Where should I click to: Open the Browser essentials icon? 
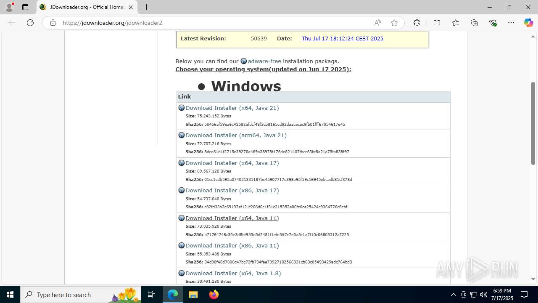click(x=493, y=23)
